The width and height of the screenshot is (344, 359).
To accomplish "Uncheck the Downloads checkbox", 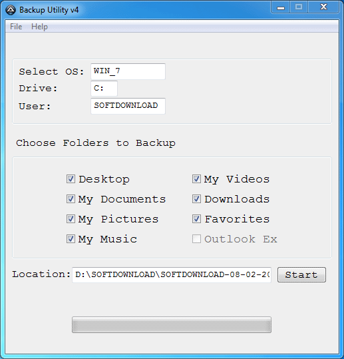I will tap(196, 198).
